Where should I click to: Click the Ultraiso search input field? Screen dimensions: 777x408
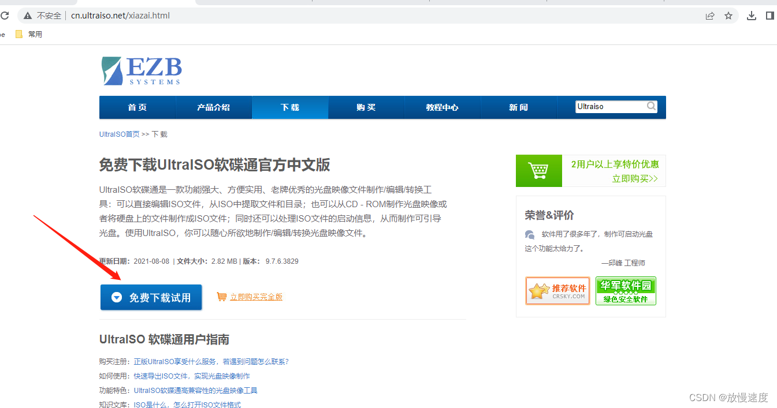pyautogui.click(x=611, y=107)
